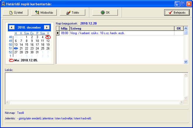Pick day 5 circled in red
193x128 pixels.
48,37
